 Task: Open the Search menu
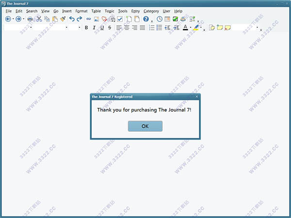32,11
